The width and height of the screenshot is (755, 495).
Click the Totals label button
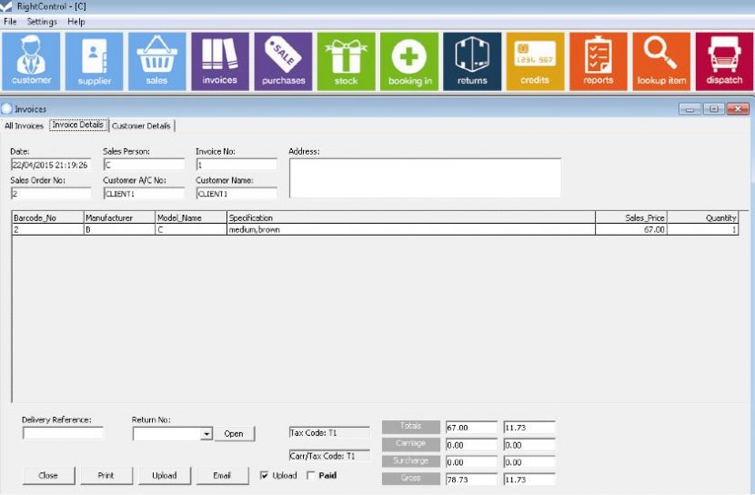tap(411, 427)
